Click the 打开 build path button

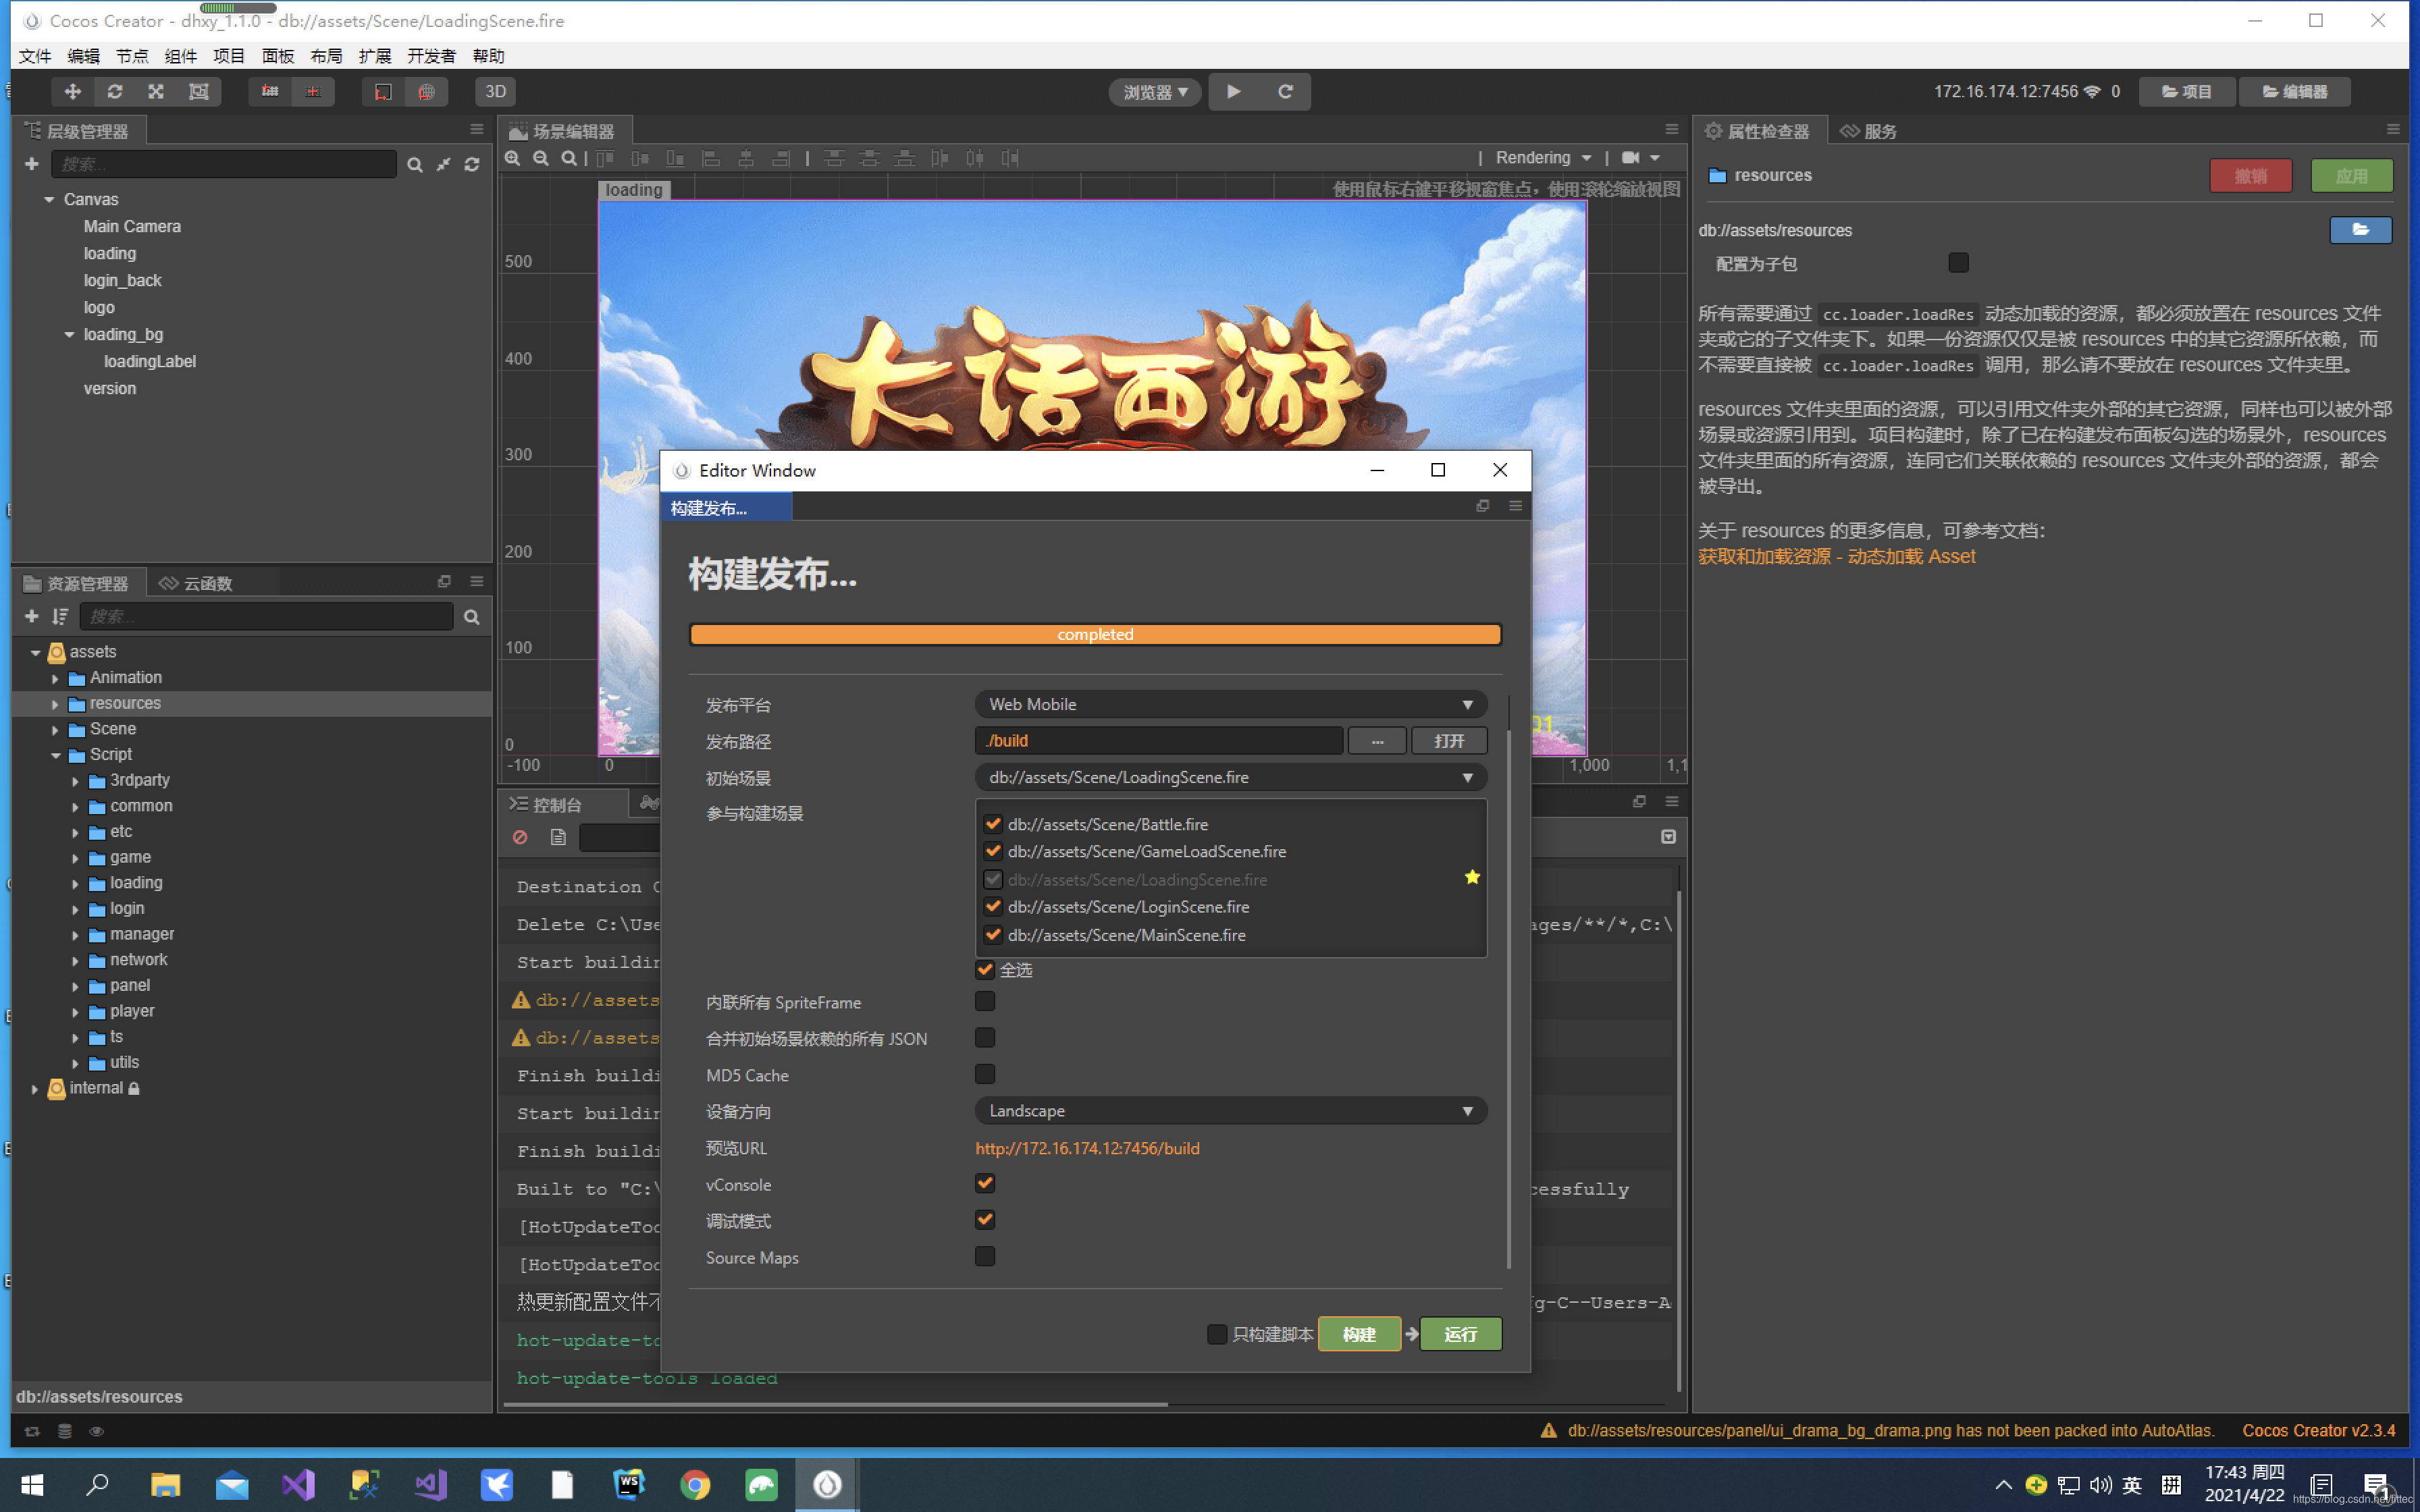pyautogui.click(x=1449, y=741)
